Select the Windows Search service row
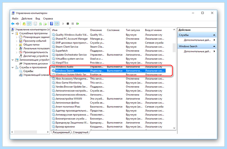Image resolution: width=227 pixels, height=149 pixels. click(109, 71)
